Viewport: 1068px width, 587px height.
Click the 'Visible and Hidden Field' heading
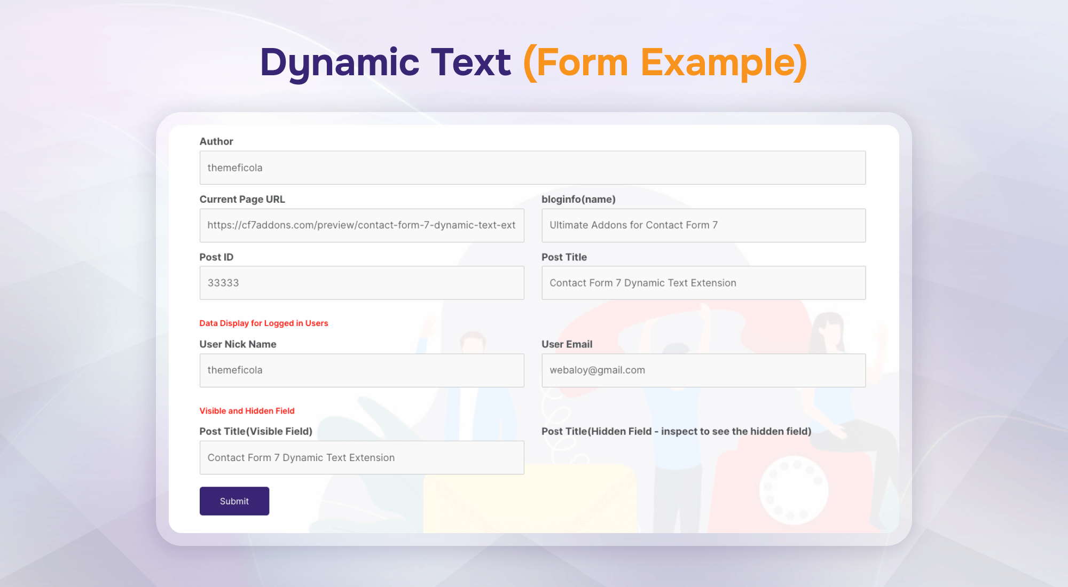247,411
